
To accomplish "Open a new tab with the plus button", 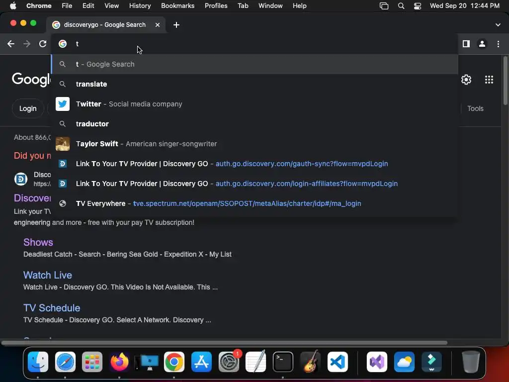I will tap(176, 25).
